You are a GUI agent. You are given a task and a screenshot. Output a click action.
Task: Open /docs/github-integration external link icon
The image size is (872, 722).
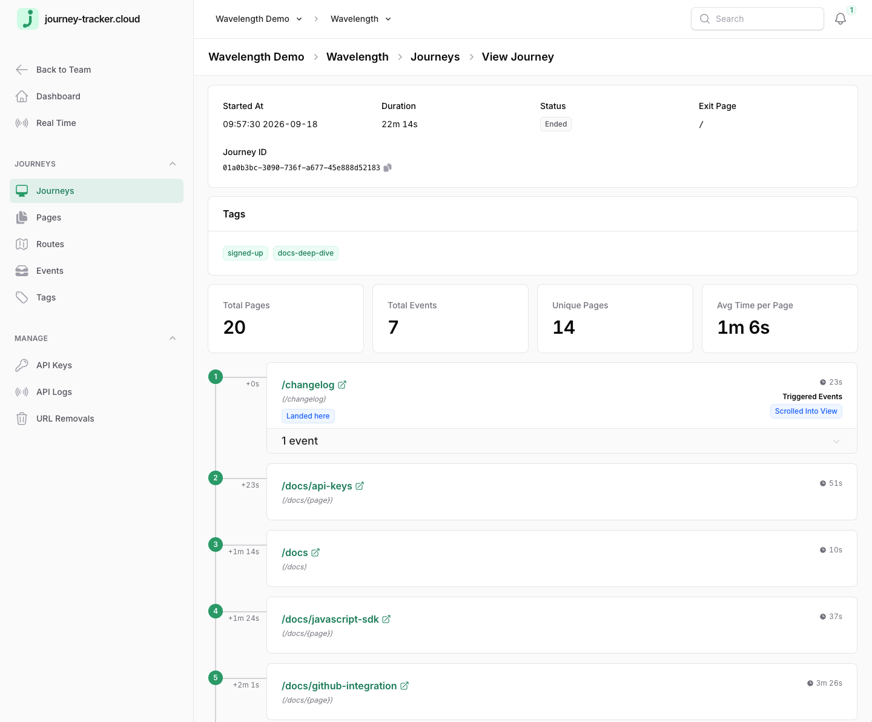point(405,686)
